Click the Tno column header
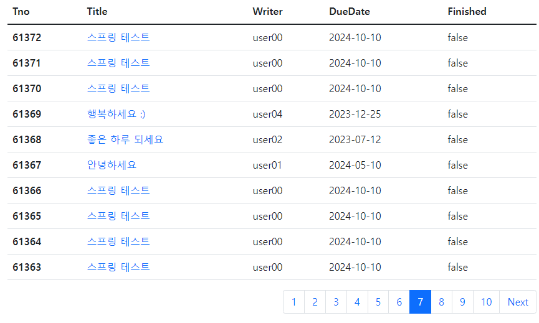 [x=21, y=11]
